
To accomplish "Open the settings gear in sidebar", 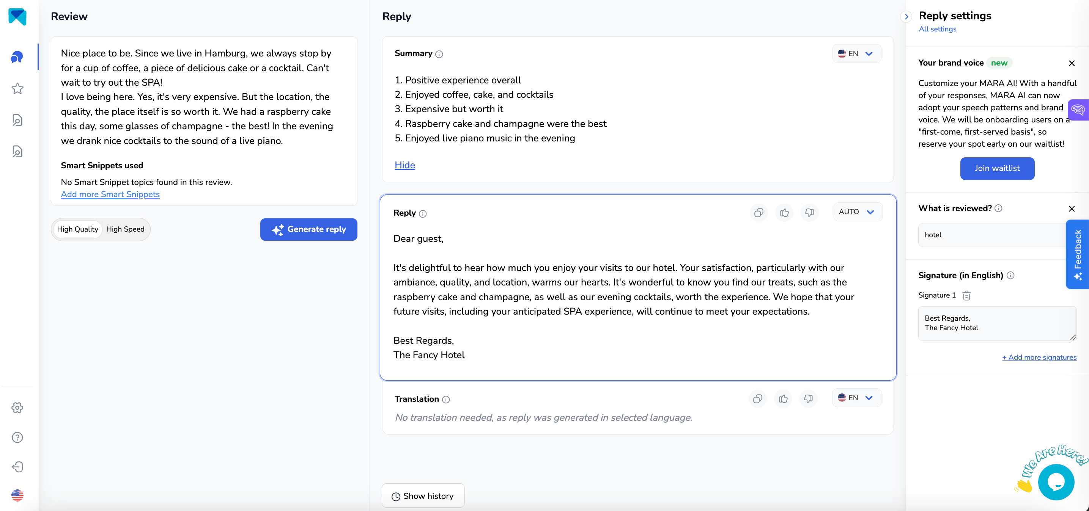I will click(17, 408).
